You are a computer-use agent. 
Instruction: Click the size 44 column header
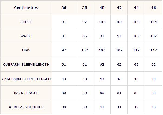(x=136, y=8)
